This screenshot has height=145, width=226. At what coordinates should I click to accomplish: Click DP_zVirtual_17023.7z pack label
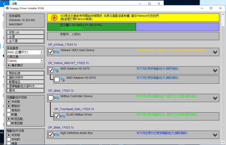pyautogui.click(x=63, y=45)
